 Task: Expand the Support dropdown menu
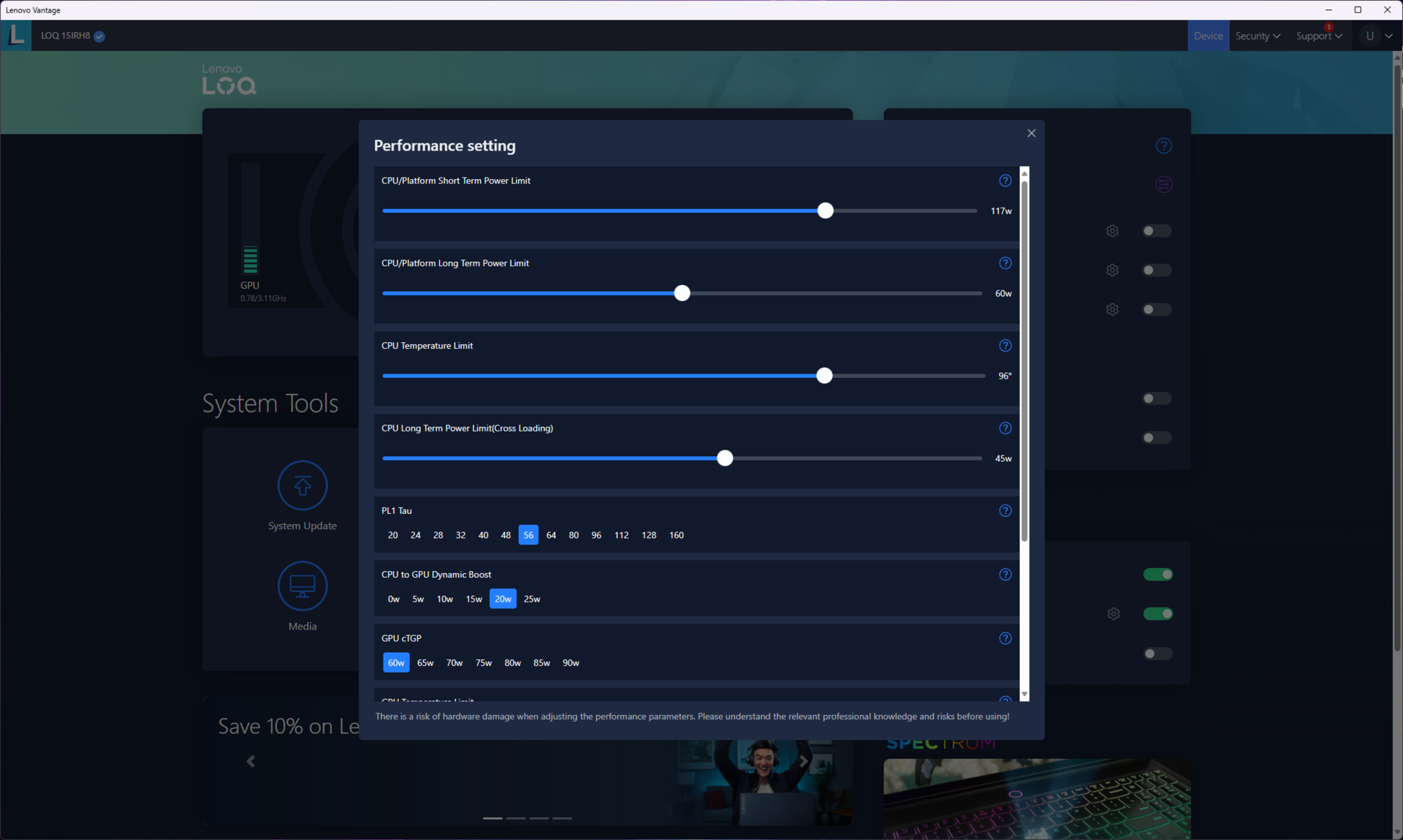(x=1319, y=36)
